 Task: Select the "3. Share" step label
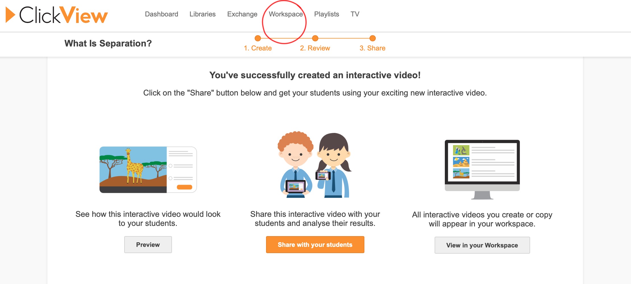pyautogui.click(x=372, y=48)
